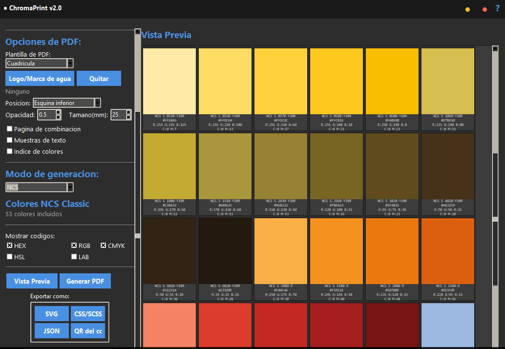This screenshot has height=349, width=505.
Task: Uncheck the CMYK code checkbox
Action: [x=103, y=246]
